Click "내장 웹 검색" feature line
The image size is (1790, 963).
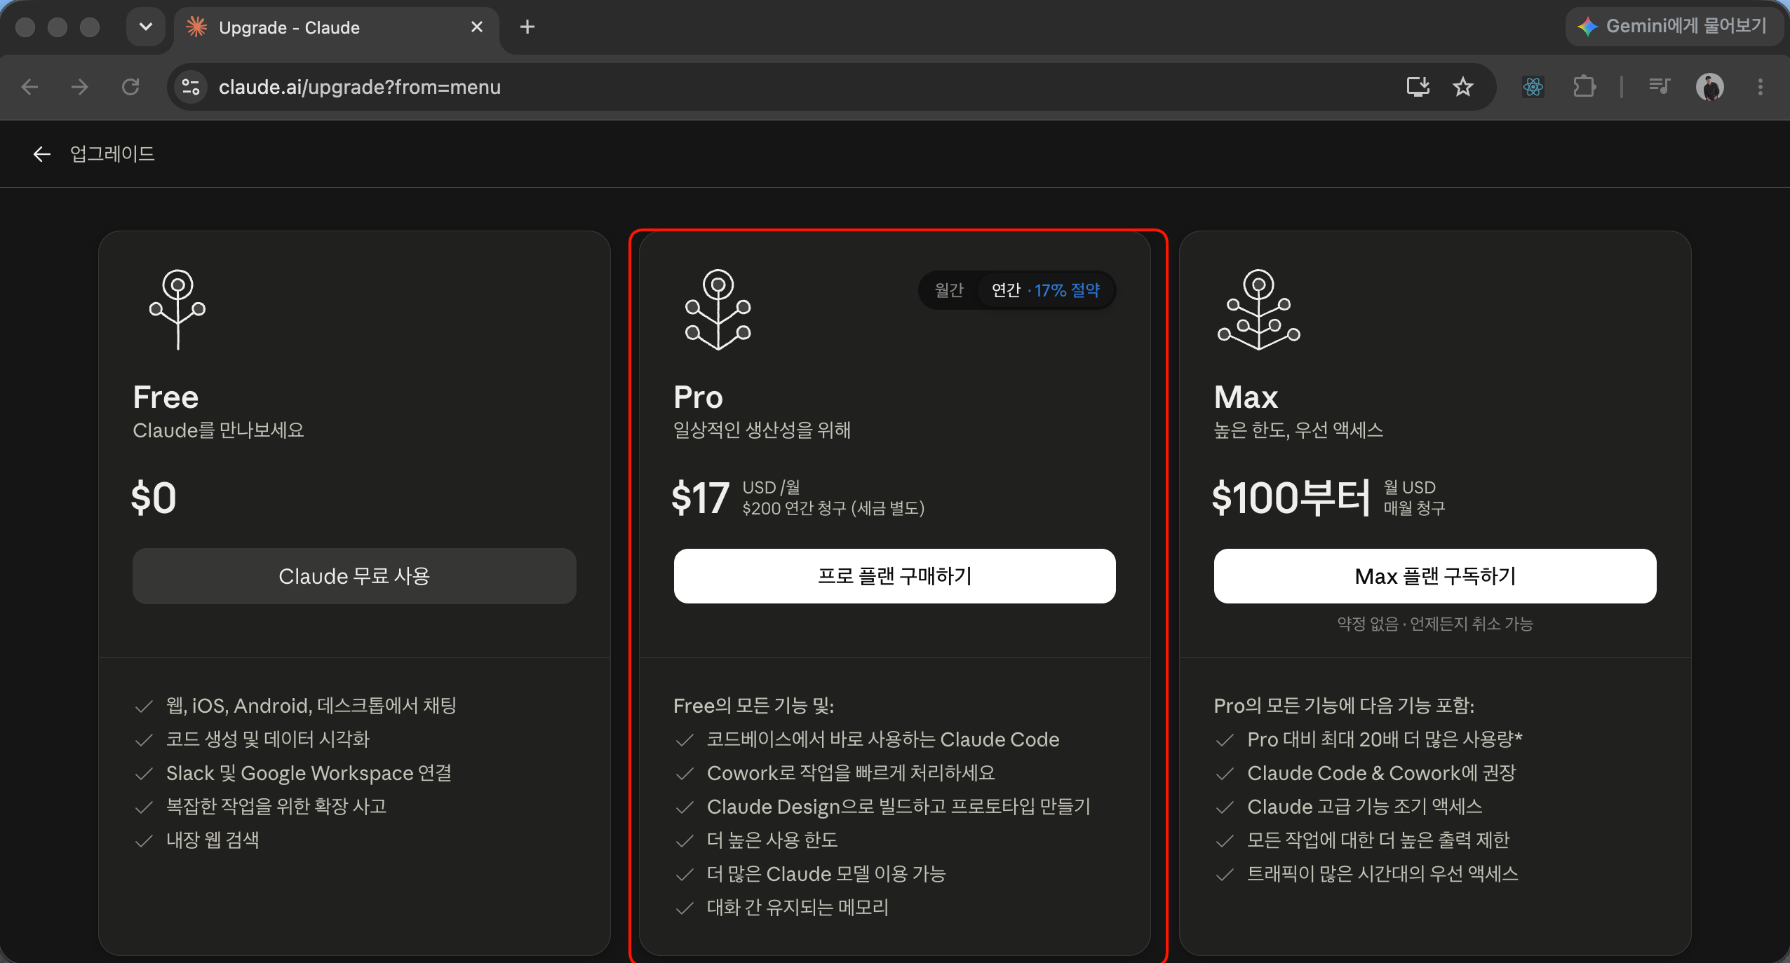(213, 840)
